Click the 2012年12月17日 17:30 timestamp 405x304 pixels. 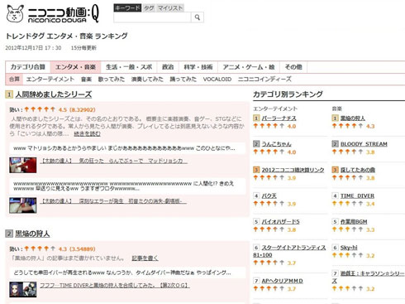[33, 48]
